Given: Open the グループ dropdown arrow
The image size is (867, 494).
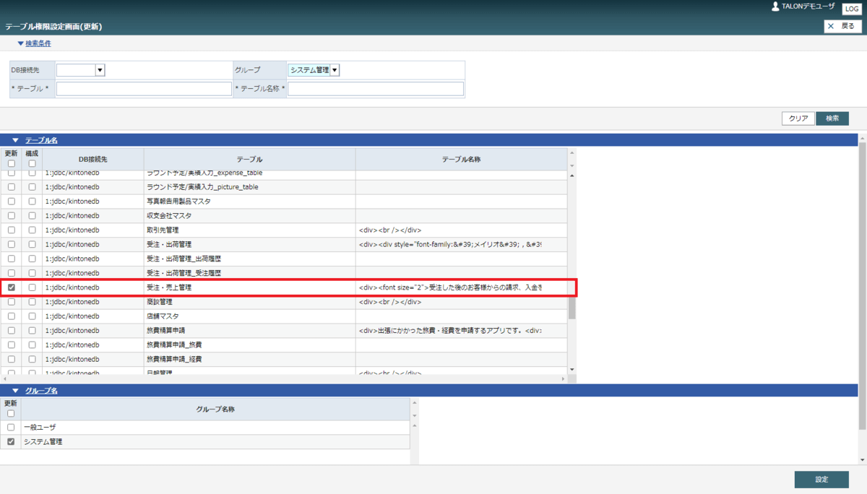Looking at the screenshot, I should (x=335, y=70).
